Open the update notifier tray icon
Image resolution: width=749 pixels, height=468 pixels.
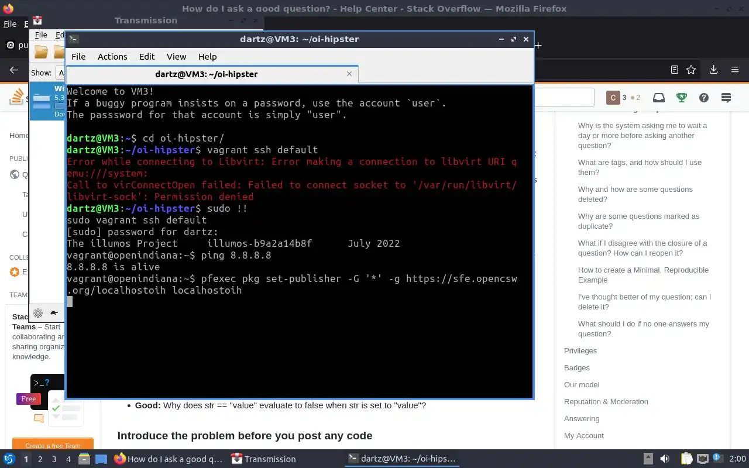click(717, 459)
